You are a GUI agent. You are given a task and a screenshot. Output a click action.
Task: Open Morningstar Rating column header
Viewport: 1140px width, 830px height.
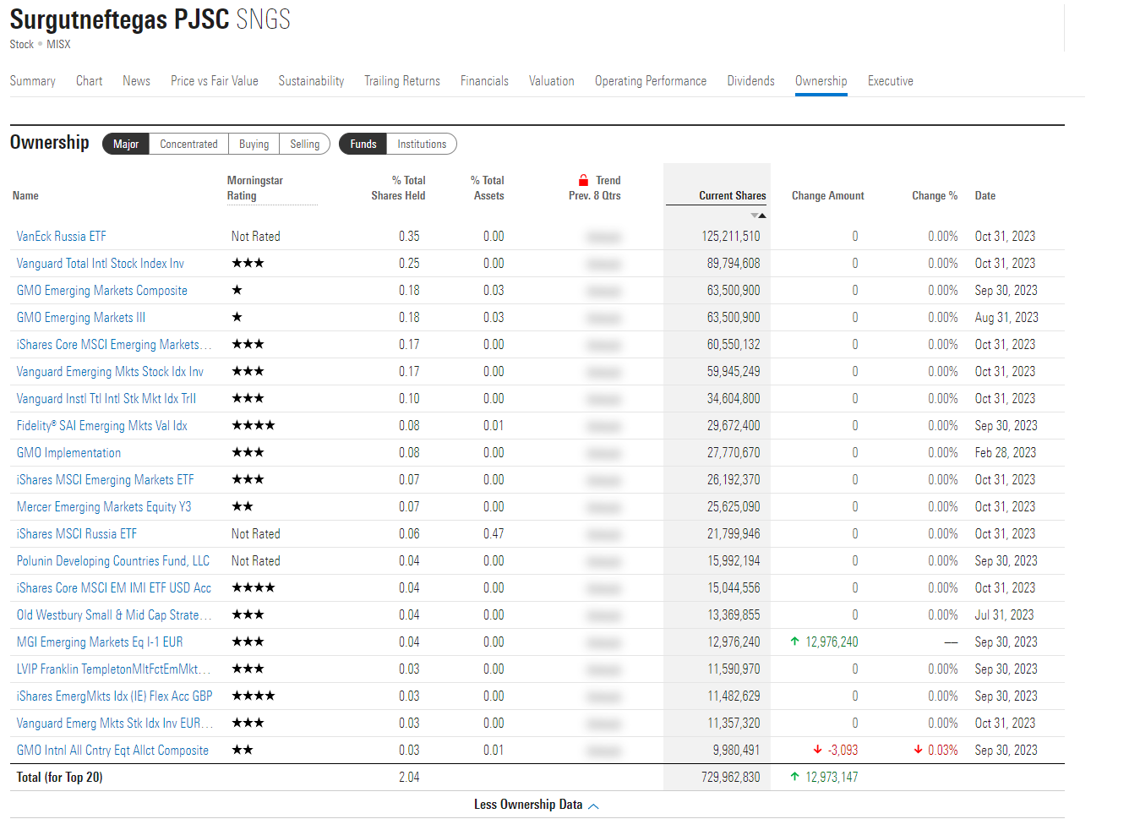point(254,188)
